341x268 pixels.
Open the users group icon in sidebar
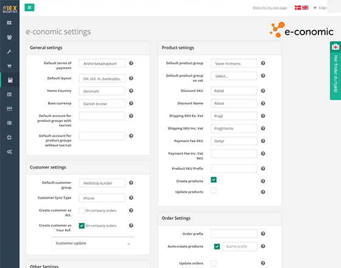[x=9, y=37]
